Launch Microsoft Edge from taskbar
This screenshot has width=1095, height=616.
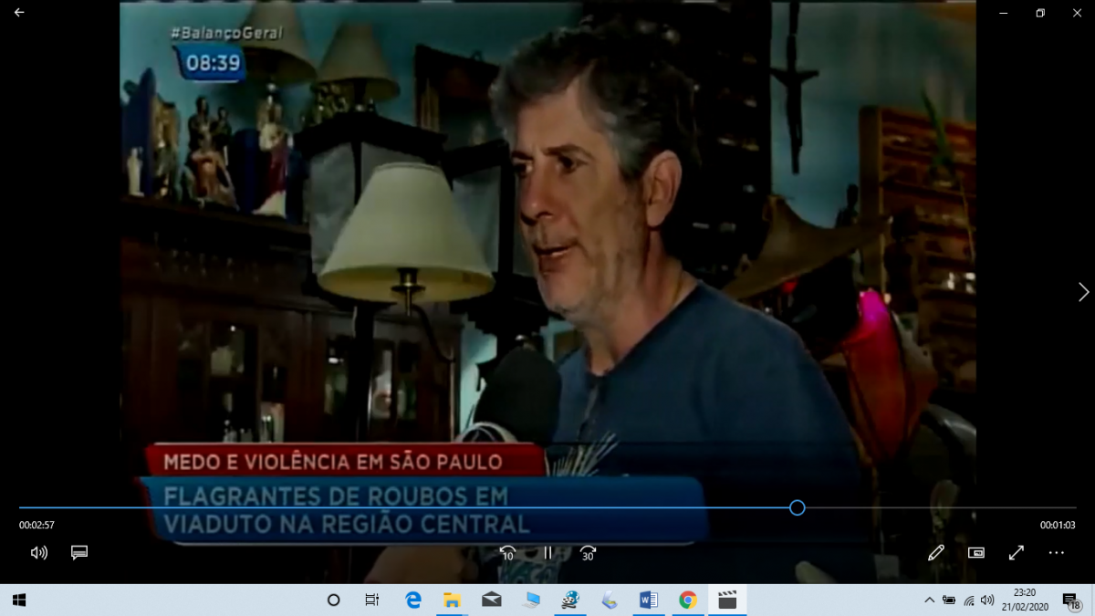point(413,600)
